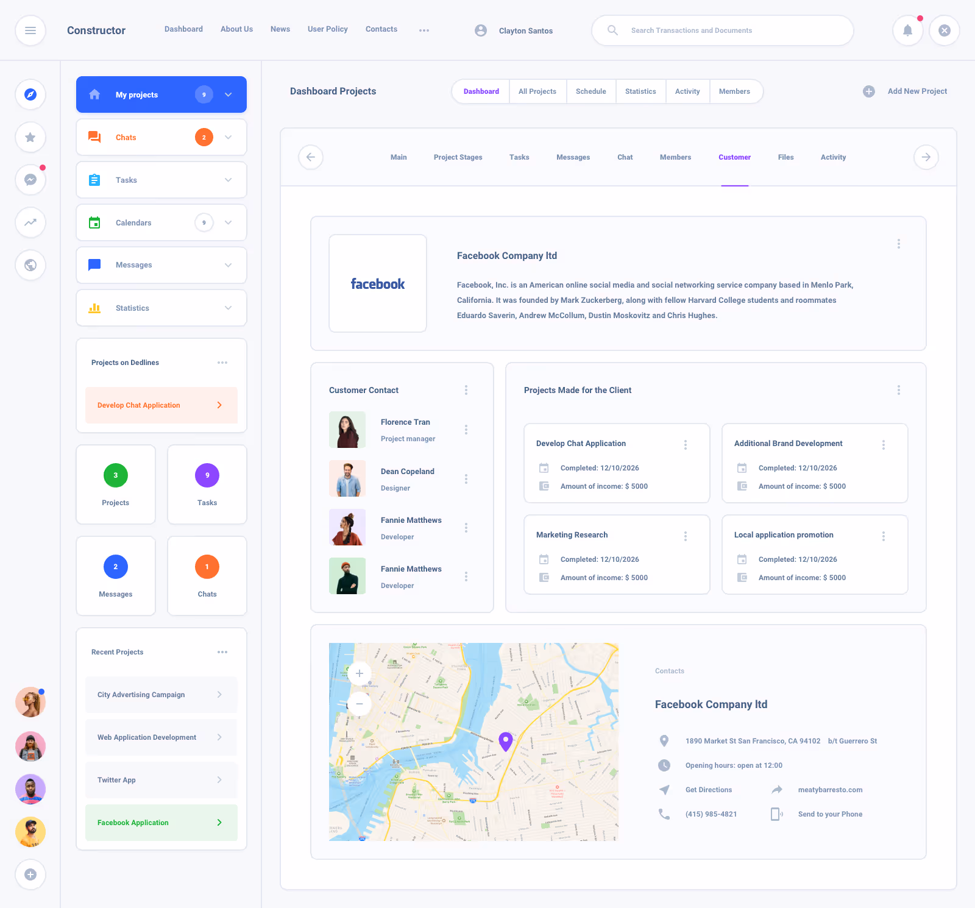The image size is (975, 908).
Task: Open Customer Contact panel options
Action: tap(466, 390)
